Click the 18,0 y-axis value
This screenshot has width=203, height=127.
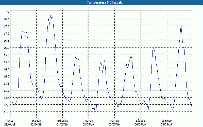tap(7, 19)
